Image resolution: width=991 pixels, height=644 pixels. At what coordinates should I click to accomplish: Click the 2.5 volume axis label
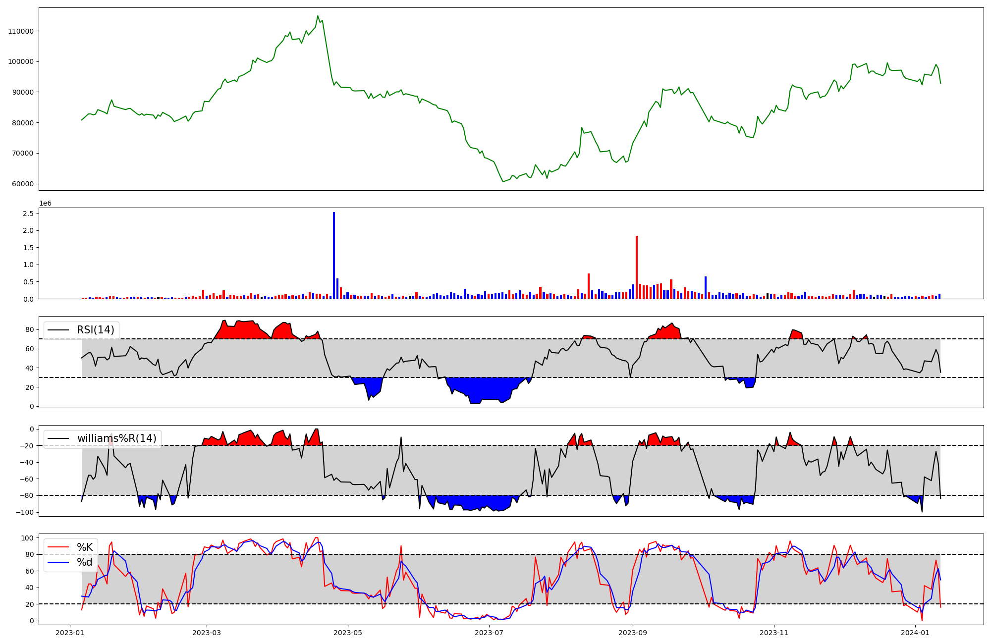click(28, 214)
